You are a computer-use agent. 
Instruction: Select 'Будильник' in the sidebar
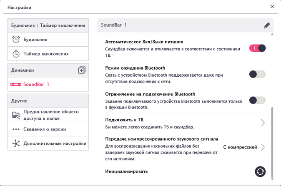tap(35, 40)
